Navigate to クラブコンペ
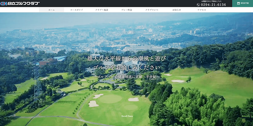 point(152,10)
